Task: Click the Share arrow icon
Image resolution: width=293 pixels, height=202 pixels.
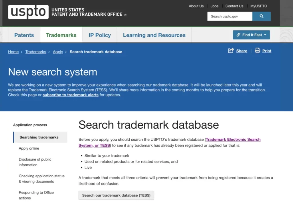Action: (x=231, y=50)
